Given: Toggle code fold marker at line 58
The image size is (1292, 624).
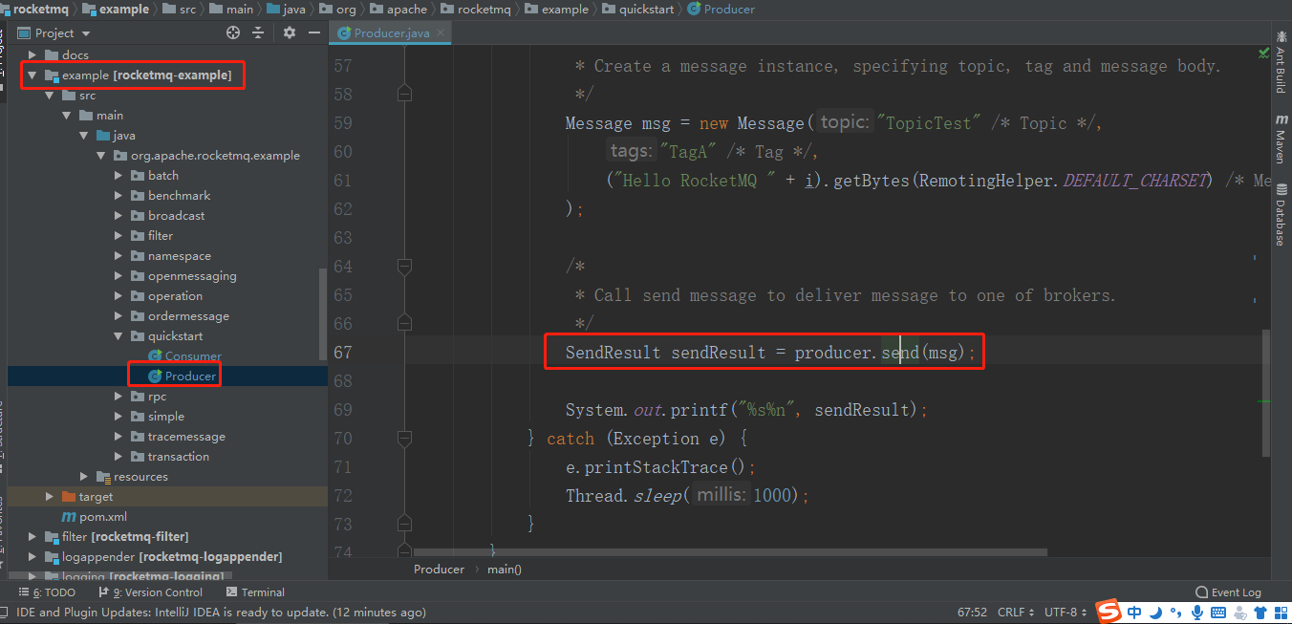Looking at the screenshot, I should pyautogui.click(x=404, y=94).
